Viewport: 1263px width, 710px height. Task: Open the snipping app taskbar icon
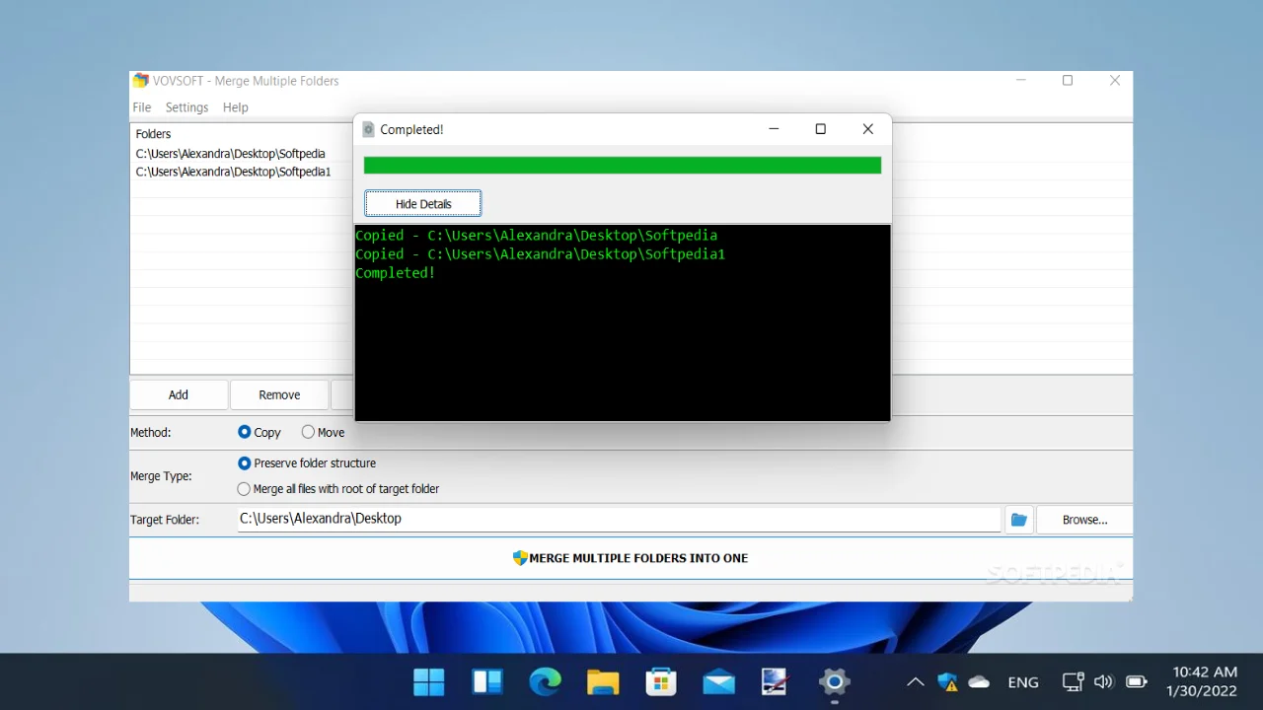click(776, 681)
